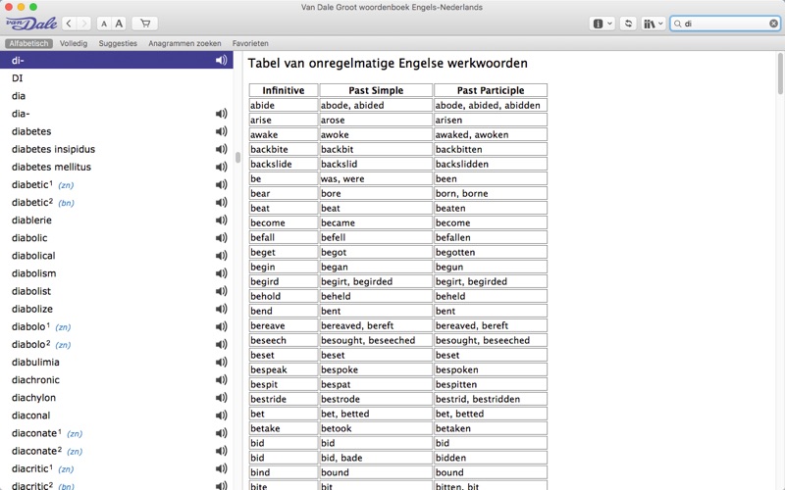Click the 'Past Participle' column header
The height and width of the screenshot is (490, 785).
(x=491, y=90)
